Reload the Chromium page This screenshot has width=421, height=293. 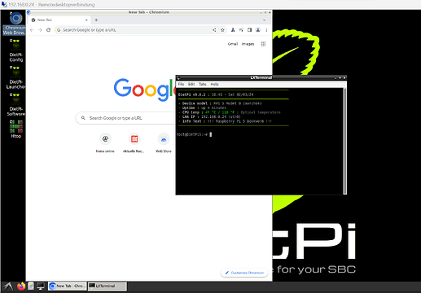coord(48,30)
